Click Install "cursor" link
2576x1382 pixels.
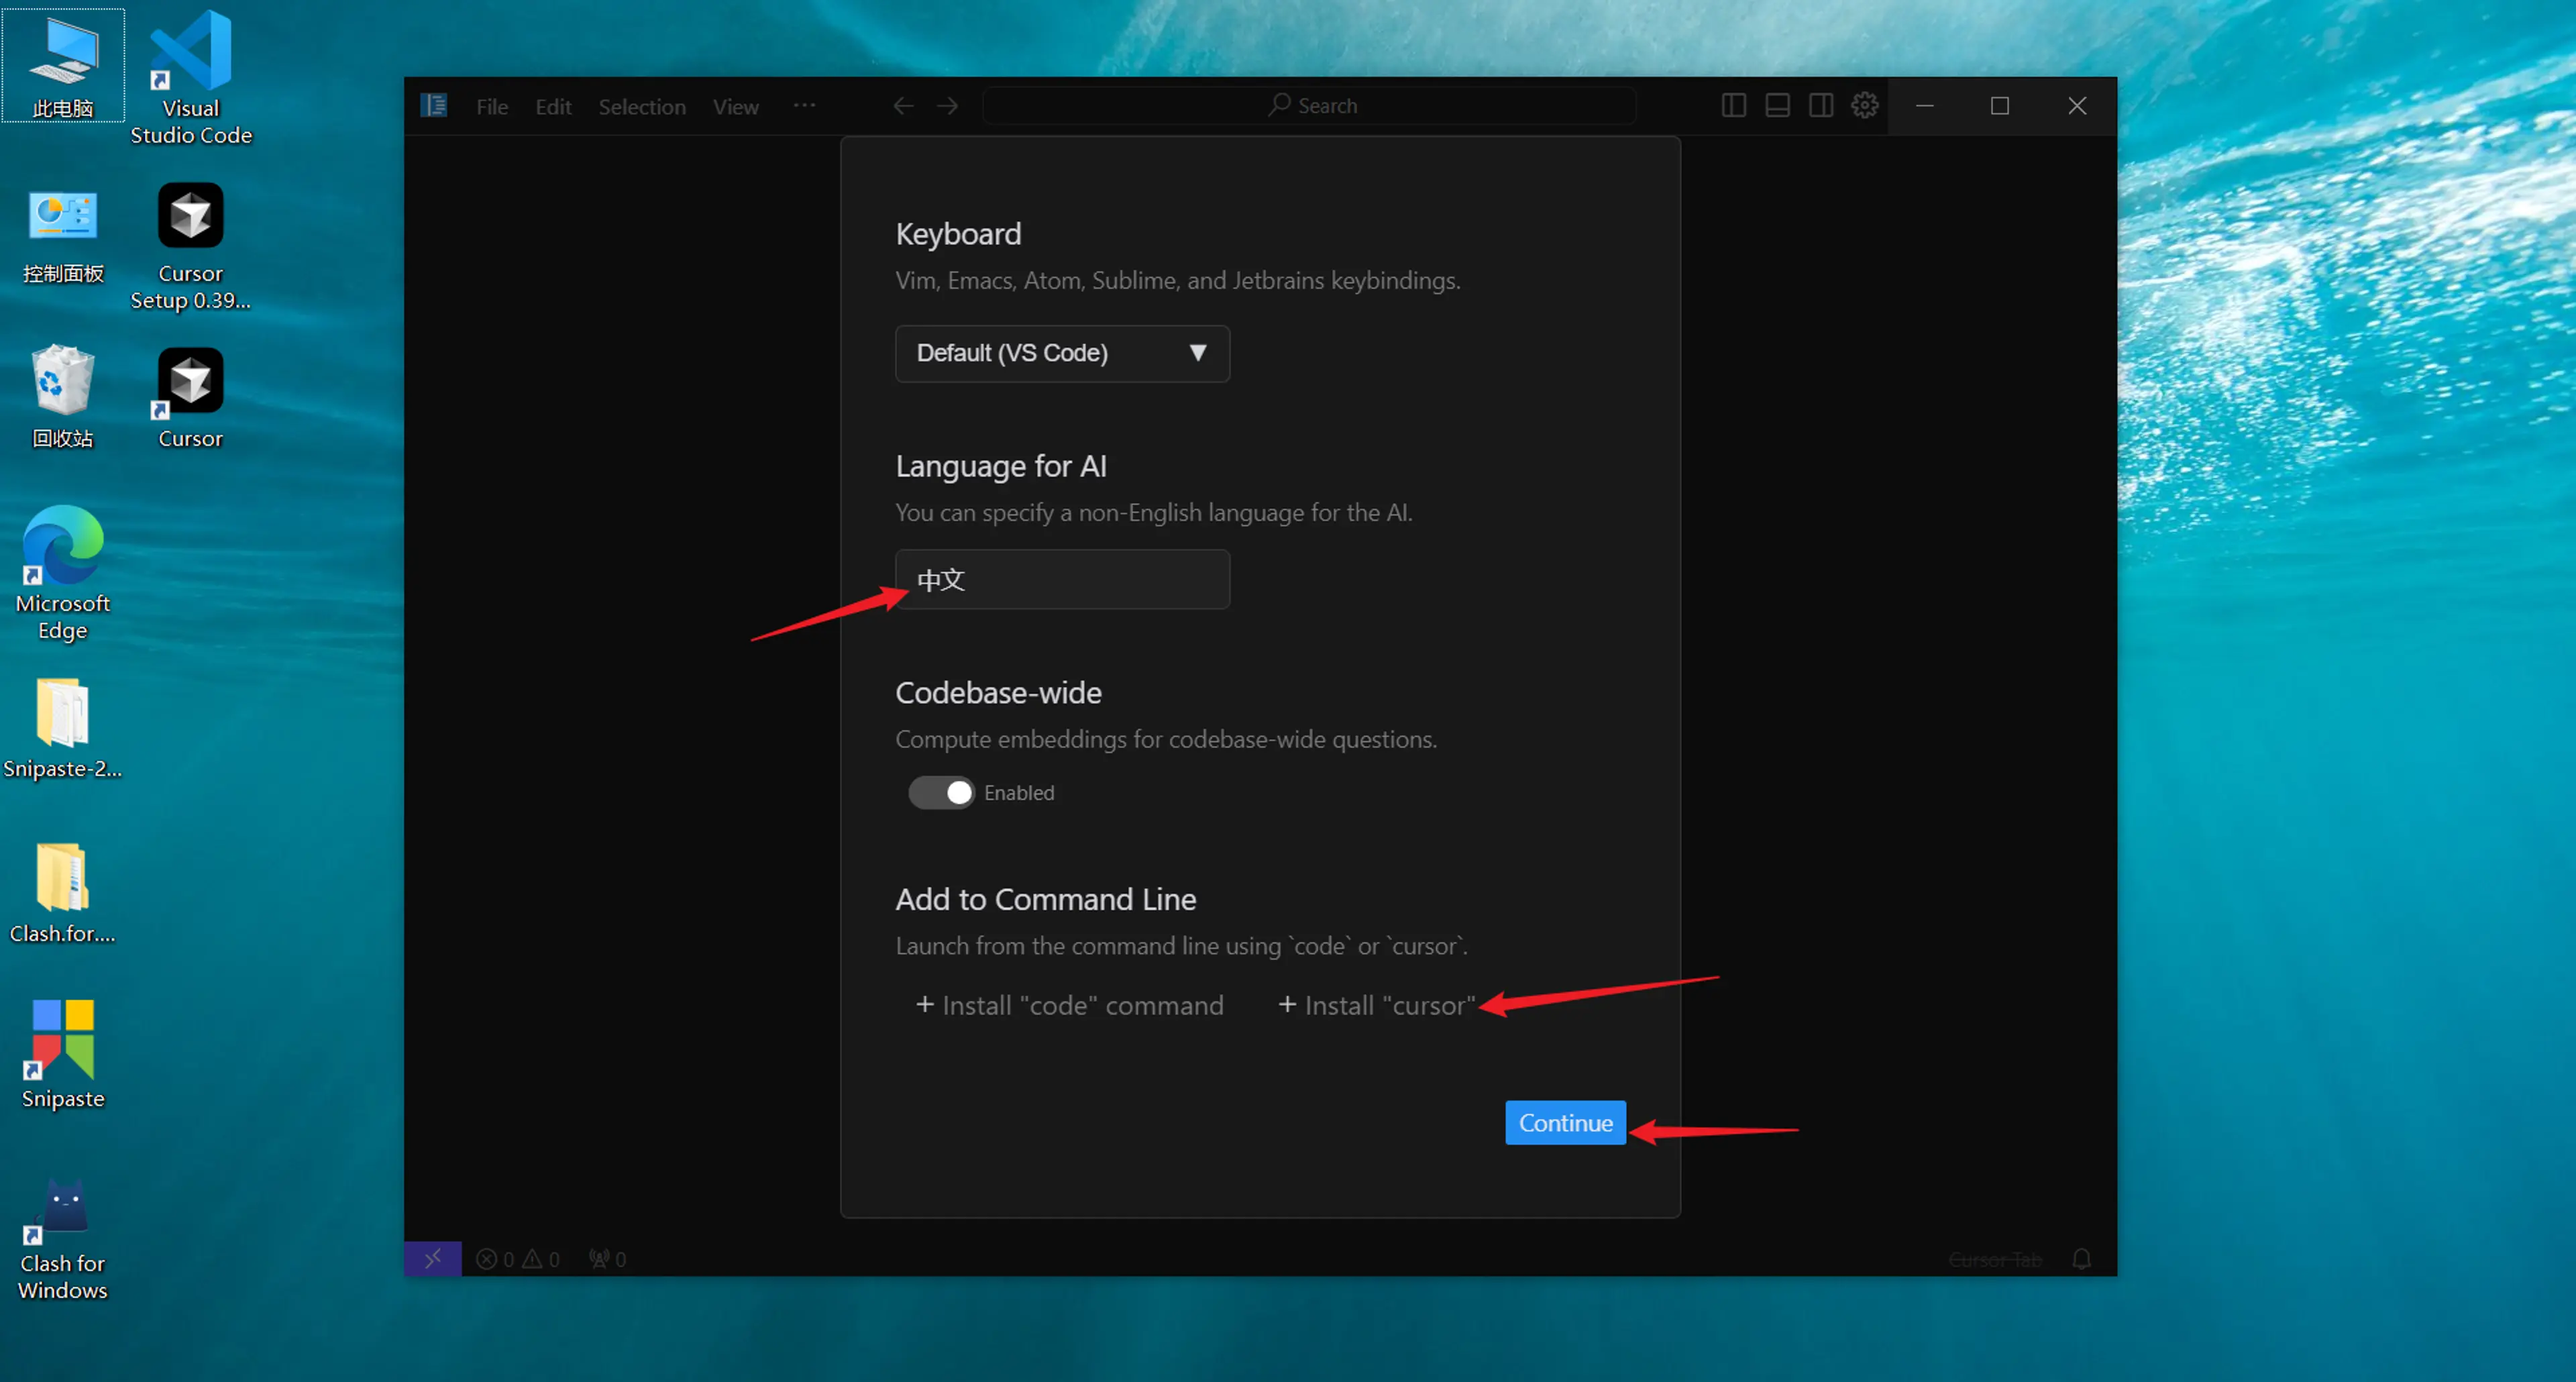[x=1376, y=1005]
